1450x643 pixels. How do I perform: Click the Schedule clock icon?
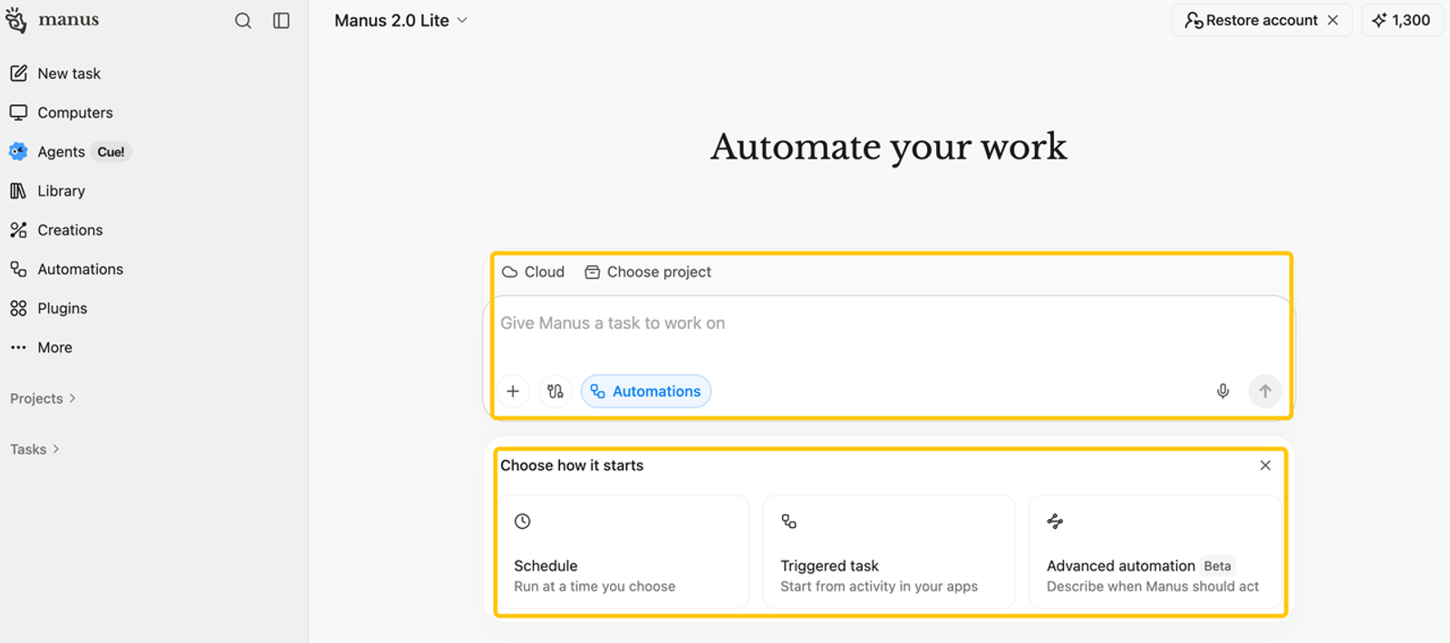(x=522, y=522)
